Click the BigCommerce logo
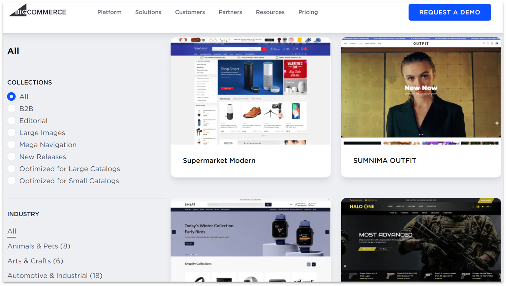 (37, 10)
